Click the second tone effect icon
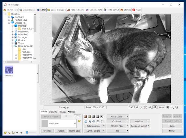Viewport: 186px width, 138px height. [x=90, y=117]
